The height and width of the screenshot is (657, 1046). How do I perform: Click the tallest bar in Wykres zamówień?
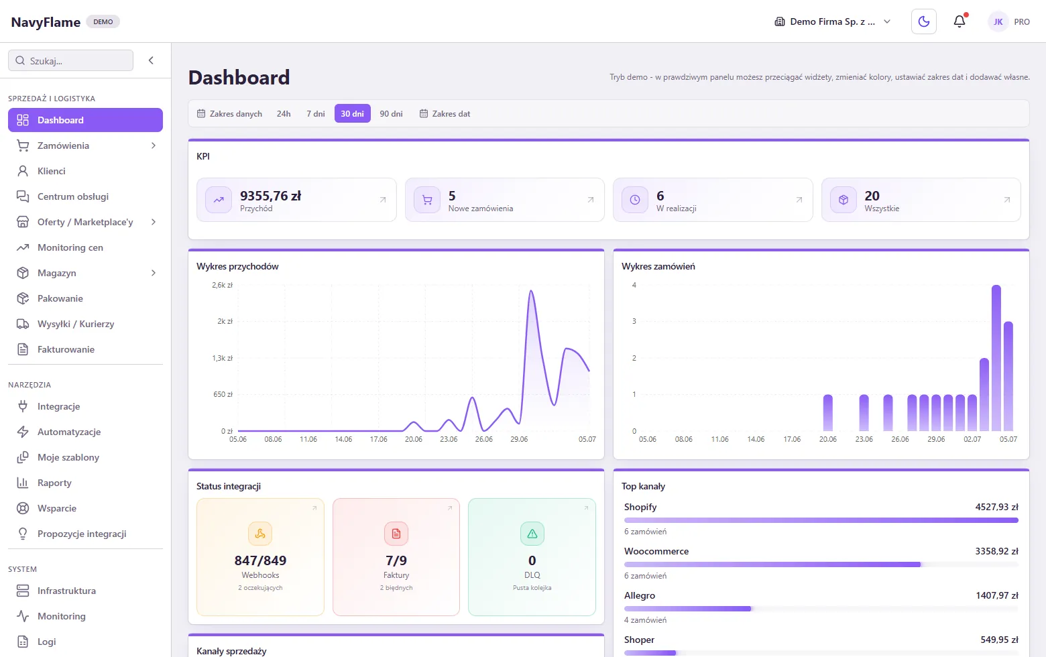[996, 358]
